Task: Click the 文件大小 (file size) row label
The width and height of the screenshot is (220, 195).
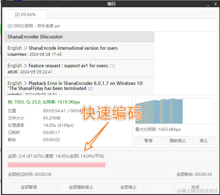Action: click(x=16, y=118)
